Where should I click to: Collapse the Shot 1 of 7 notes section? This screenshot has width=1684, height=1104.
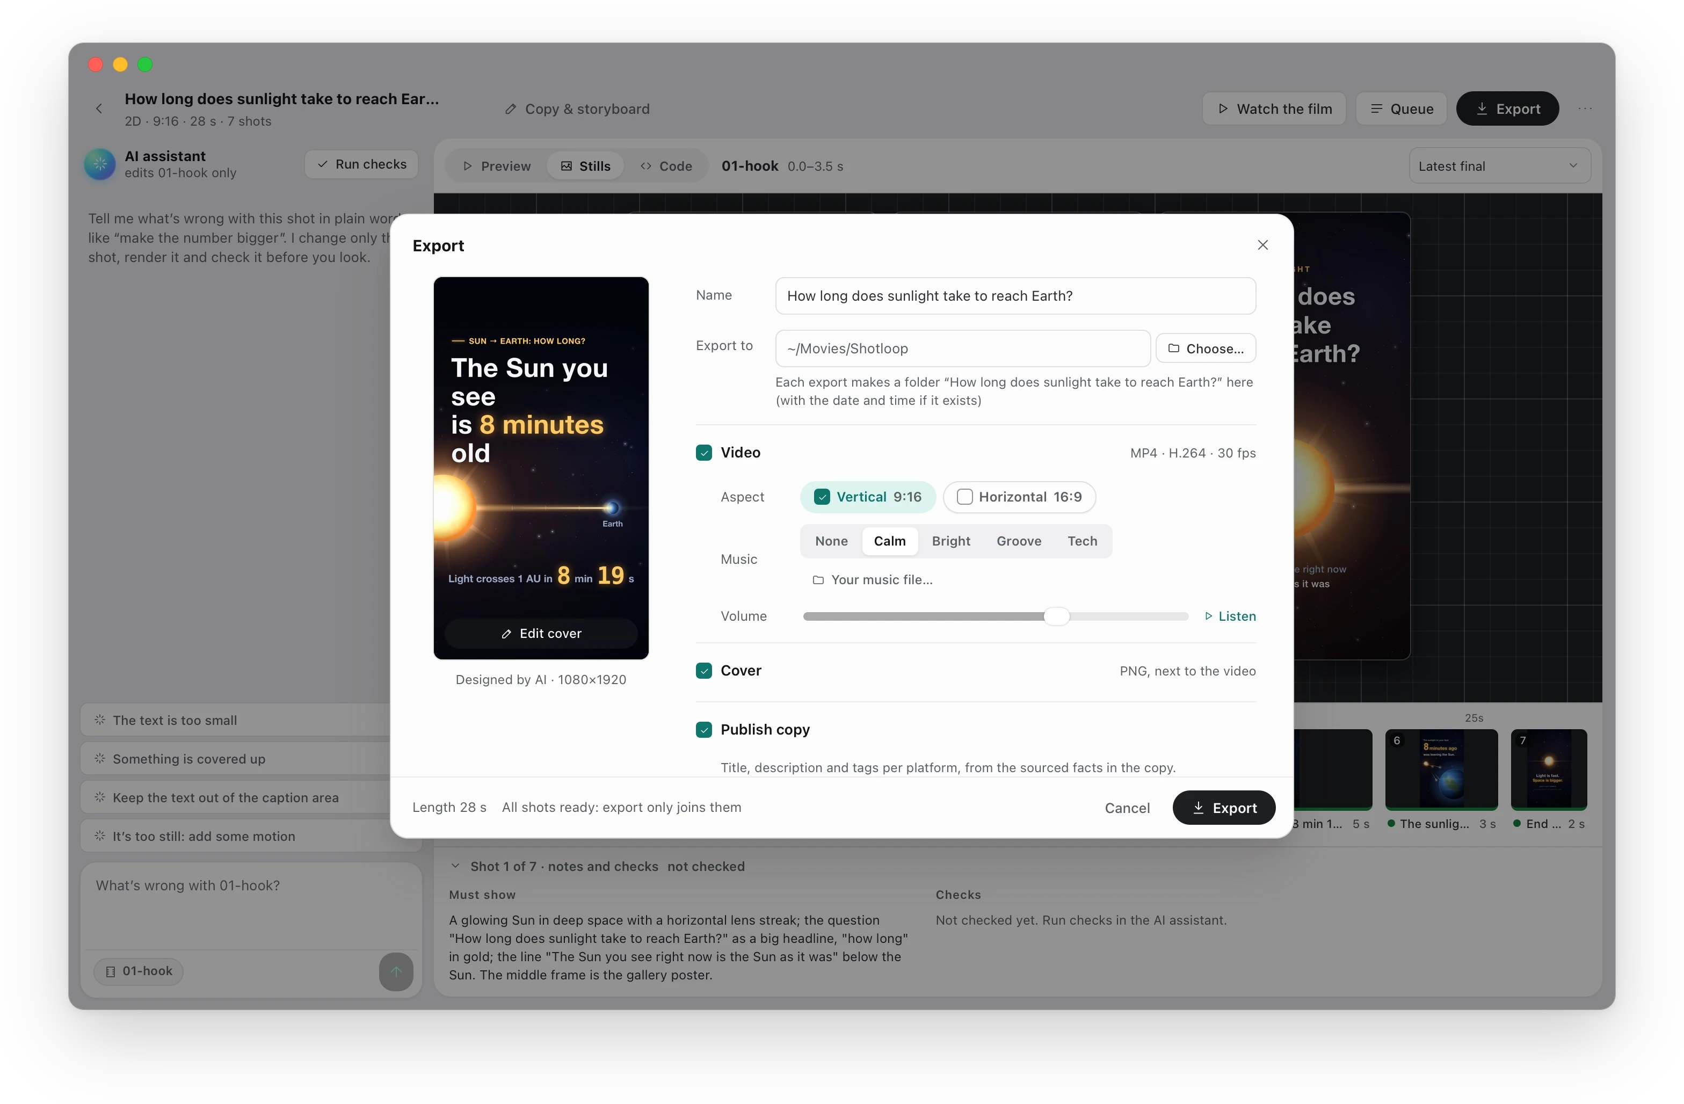[456, 866]
